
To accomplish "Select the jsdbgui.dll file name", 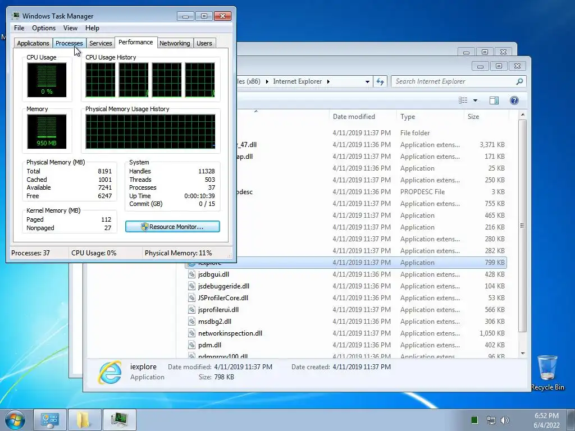I will pyautogui.click(x=213, y=274).
